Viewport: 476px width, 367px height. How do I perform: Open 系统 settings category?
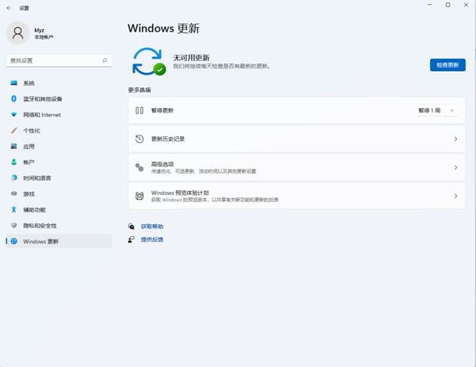click(x=59, y=83)
